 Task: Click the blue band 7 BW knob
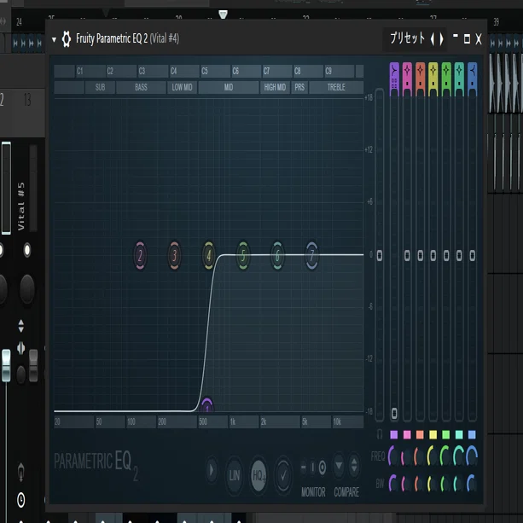(x=472, y=483)
